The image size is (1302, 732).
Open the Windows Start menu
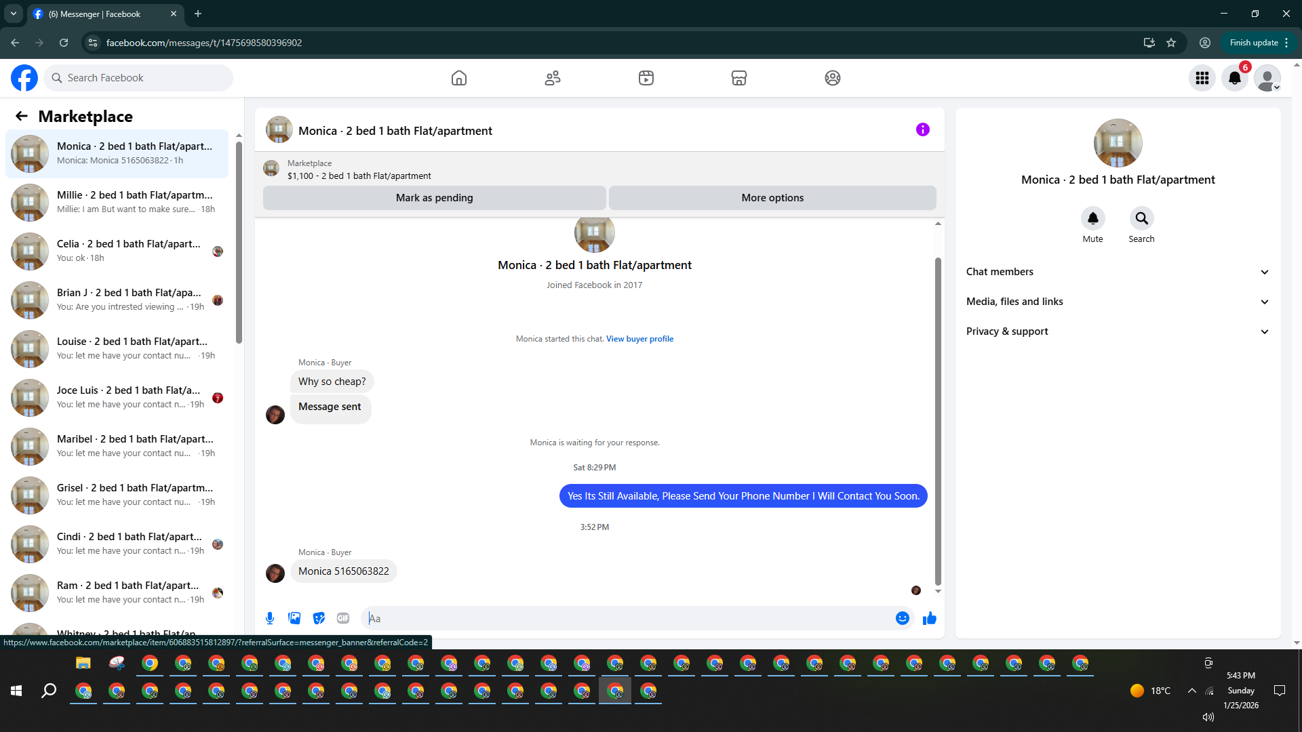(16, 691)
